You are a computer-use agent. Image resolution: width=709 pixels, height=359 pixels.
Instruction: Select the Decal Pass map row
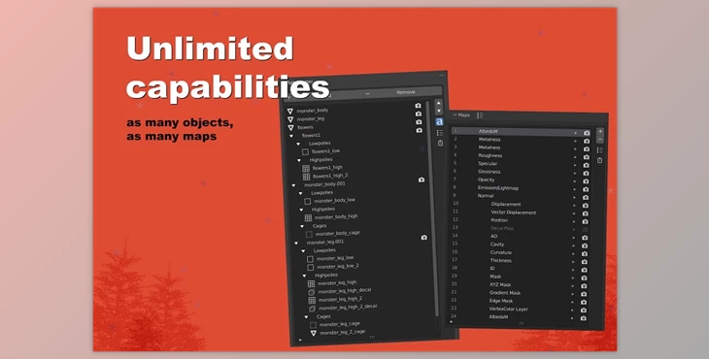[x=520, y=228]
